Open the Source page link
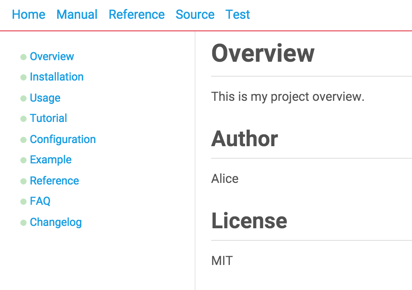This screenshot has width=412, height=290. pyautogui.click(x=195, y=14)
